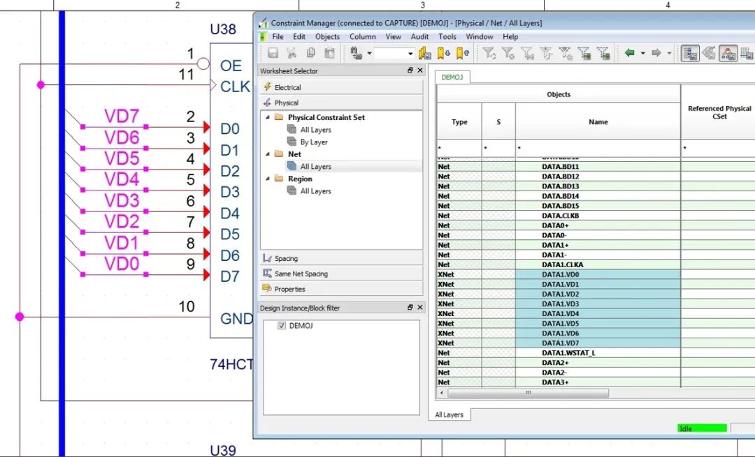
Task: Click the bookmark icon with picture overlay
Action: (x=425, y=53)
